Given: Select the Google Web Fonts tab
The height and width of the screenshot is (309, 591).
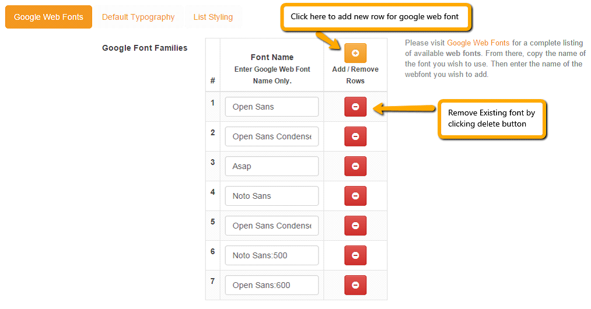Looking at the screenshot, I should (x=48, y=17).
